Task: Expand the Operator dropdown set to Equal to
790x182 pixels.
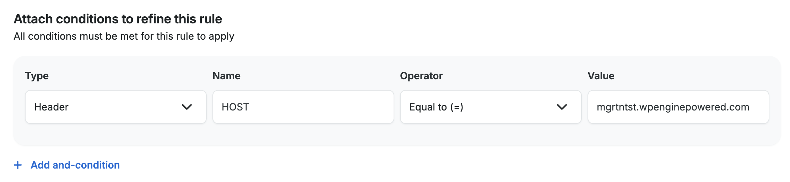Action: pyautogui.click(x=491, y=107)
